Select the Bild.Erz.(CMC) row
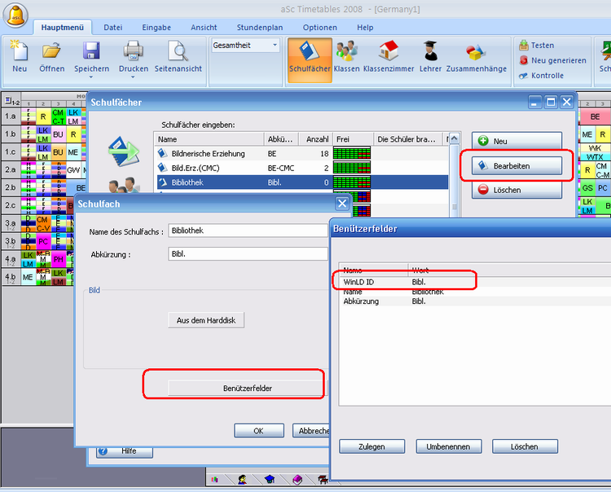Image resolution: width=611 pixels, height=492 pixels. coord(302,168)
